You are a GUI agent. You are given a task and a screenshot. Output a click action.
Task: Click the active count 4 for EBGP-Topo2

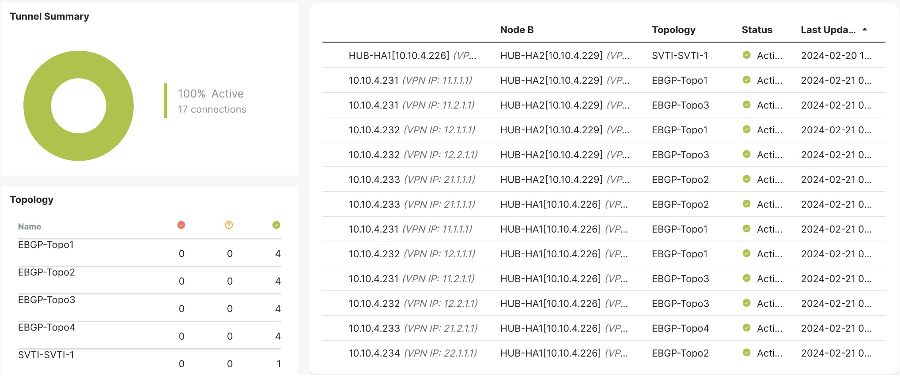278,281
